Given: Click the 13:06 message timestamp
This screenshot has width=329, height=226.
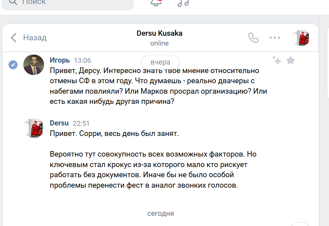Looking at the screenshot, I should coord(82,61).
